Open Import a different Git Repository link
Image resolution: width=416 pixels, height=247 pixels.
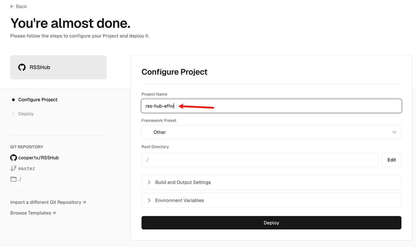pyautogui.click(x=48, y=202)
